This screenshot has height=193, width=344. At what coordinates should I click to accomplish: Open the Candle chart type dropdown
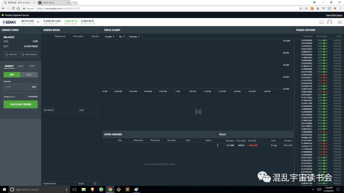(110, 37)
